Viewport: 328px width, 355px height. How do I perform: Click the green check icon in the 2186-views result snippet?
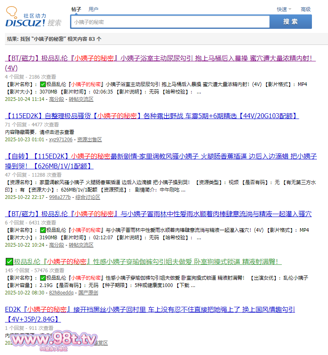(x=43, y=84)
